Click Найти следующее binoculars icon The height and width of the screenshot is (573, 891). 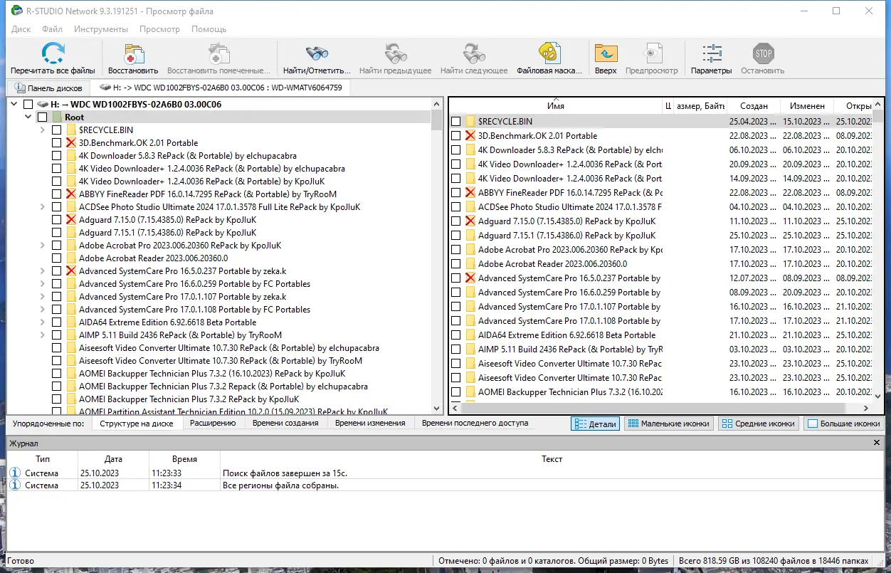pos(474,54)
